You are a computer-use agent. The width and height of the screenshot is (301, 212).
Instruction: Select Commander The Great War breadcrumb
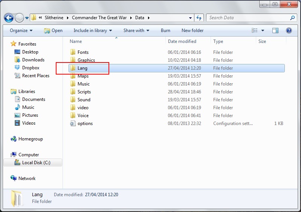(x=99, y=18)
